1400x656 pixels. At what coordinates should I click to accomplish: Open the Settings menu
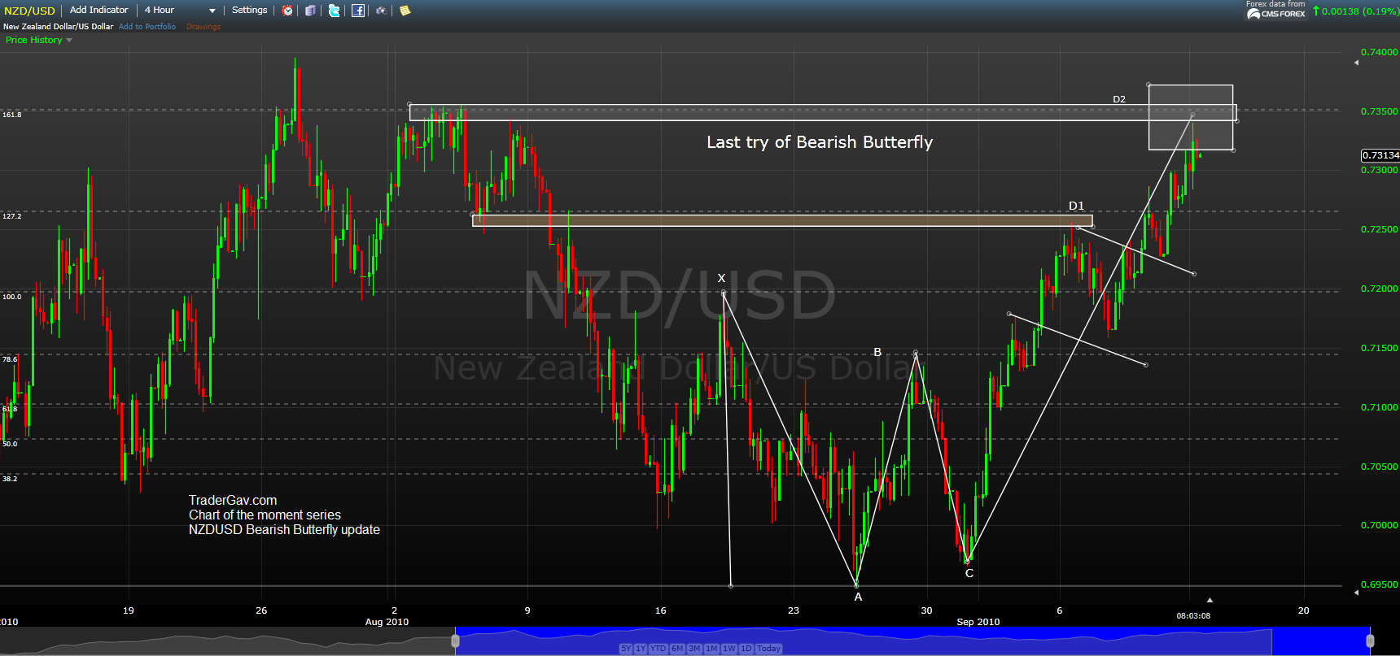249,10
